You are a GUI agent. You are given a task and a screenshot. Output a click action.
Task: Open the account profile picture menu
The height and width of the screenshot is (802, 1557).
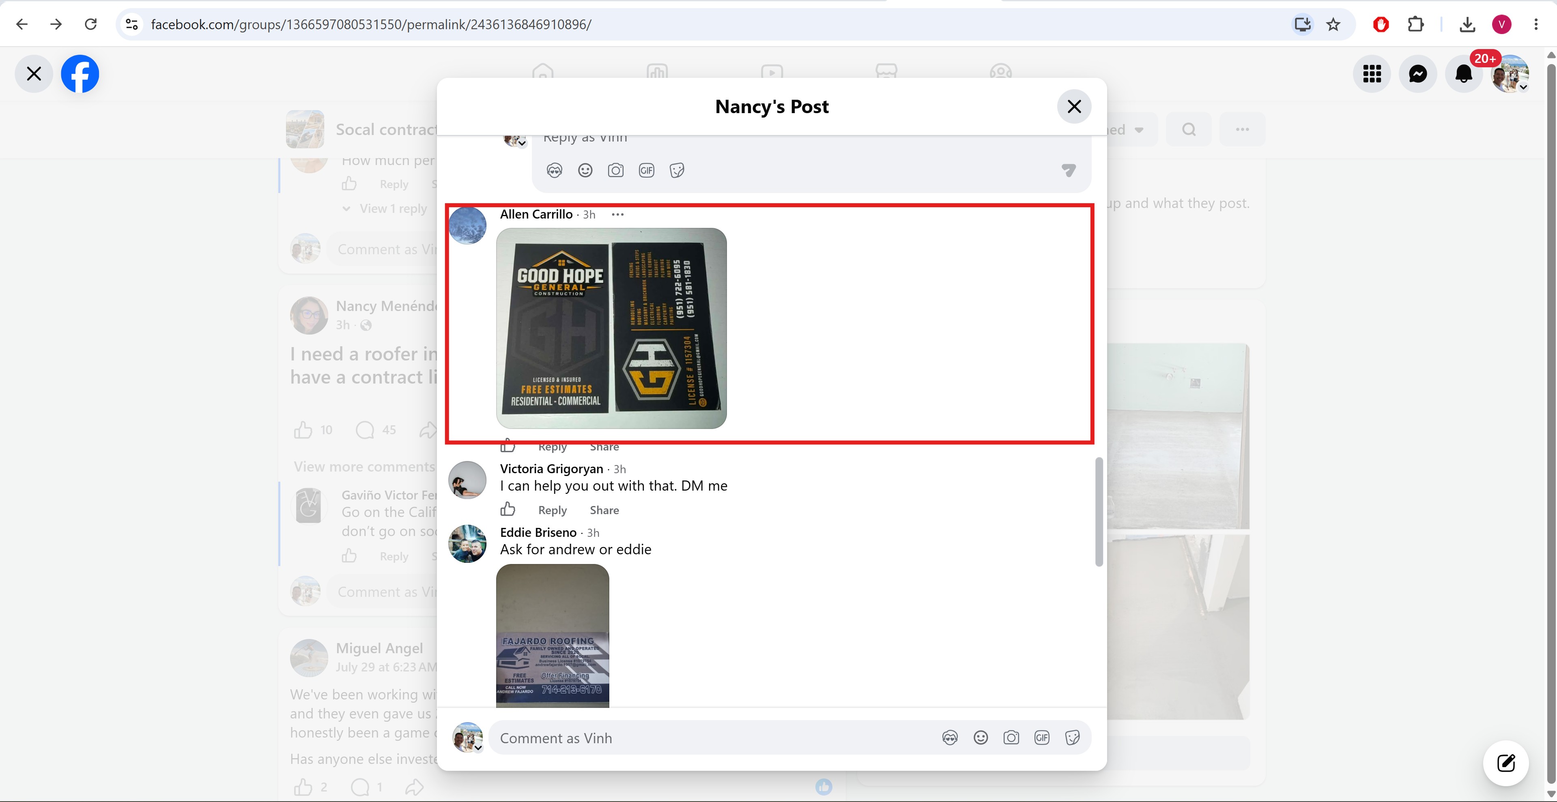1510,74
